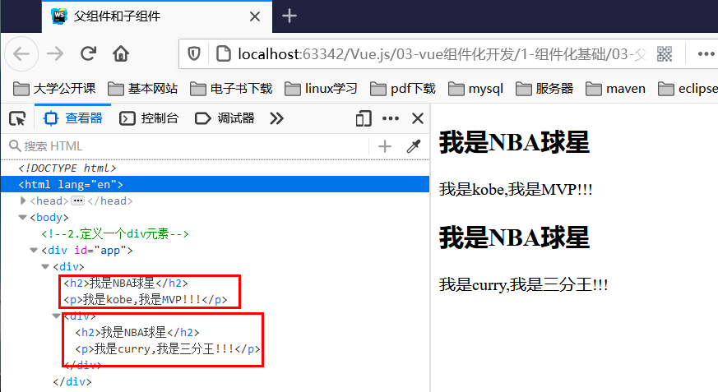The image size is (718, 392).
Task: Activate the element picker icon in devtools
Action: 17,119
